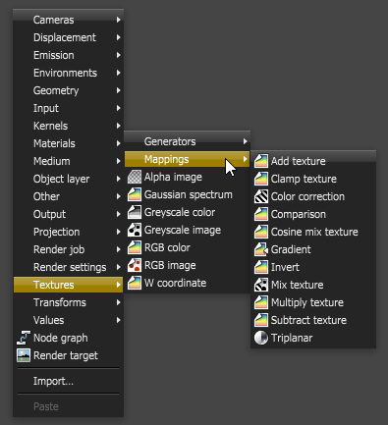This screenshot has width=388, height=425.
Task: Choose Import... from the context menu
Action: [x=68, y=381]
